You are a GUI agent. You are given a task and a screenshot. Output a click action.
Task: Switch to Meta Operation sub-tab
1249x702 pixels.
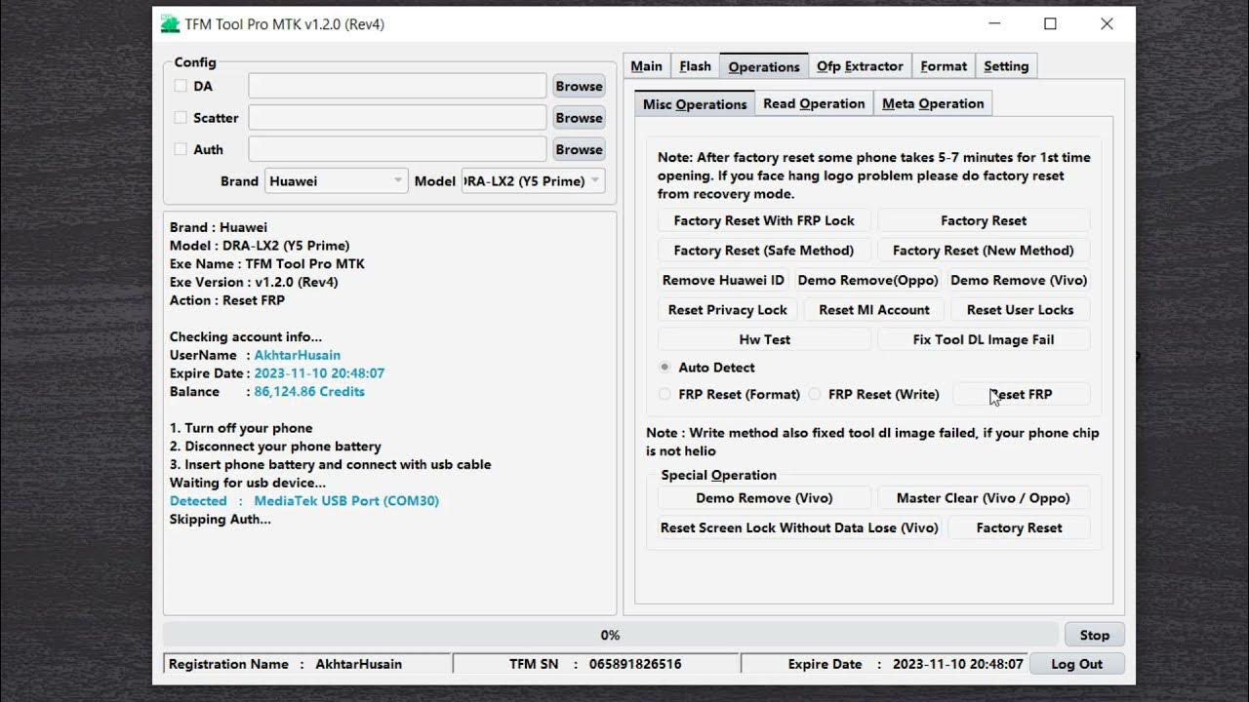(x=933, y=103)
